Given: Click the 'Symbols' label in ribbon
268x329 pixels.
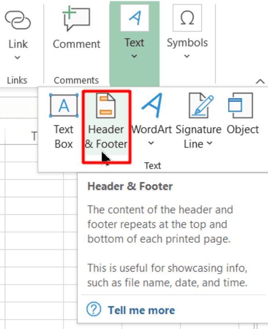Looking at the screenshot, I should tap(187, 43).
